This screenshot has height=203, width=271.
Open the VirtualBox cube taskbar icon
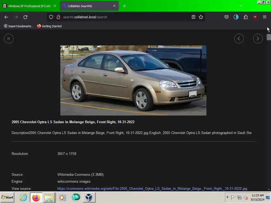tap(89, 197)
